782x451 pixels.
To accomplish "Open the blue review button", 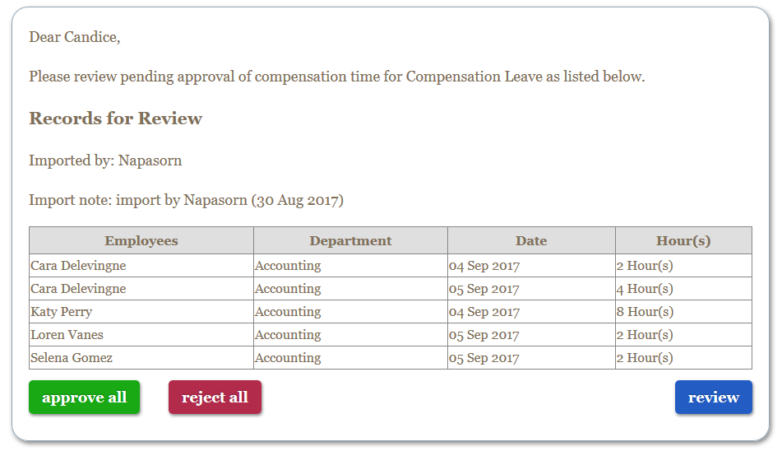I will (713, 398).
